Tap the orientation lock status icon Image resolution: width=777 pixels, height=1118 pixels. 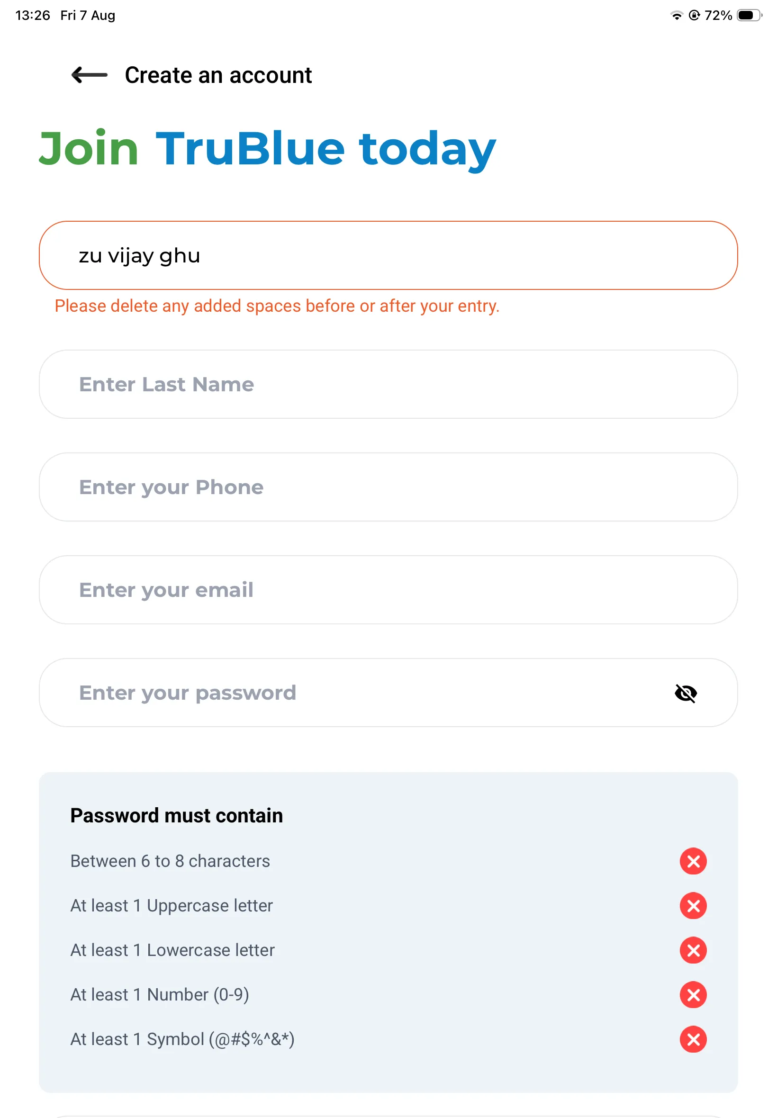click(x=694, y=16)
